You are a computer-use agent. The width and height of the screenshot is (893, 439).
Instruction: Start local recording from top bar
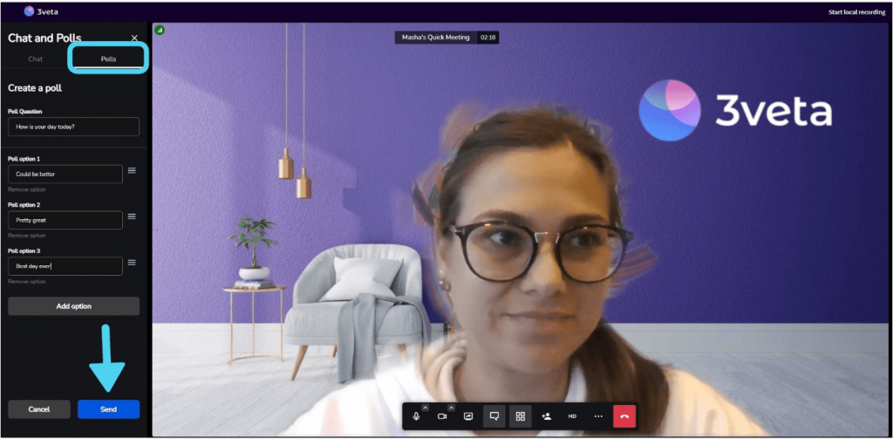856,12
